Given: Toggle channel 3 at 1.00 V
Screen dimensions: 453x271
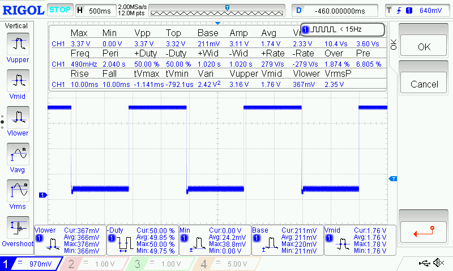Looking at the screenshot, I should click(x=159, y=264).
